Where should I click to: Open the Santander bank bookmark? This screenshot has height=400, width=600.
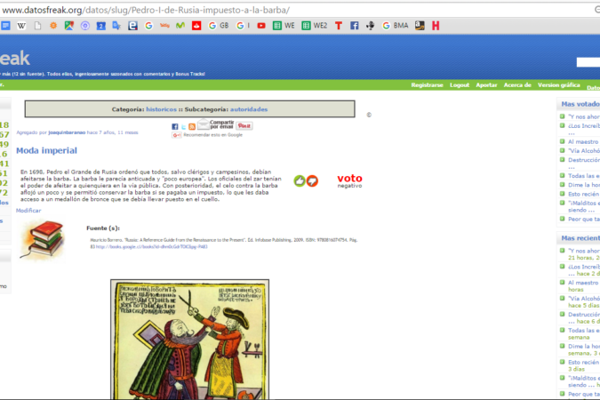(x=196, y=26)
